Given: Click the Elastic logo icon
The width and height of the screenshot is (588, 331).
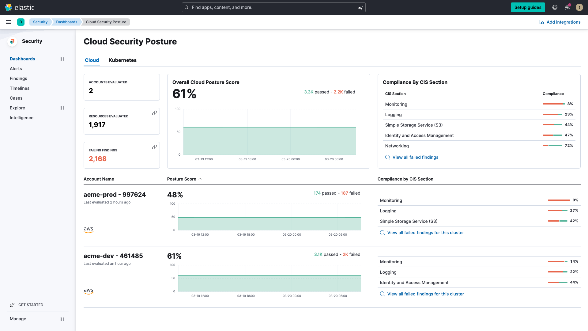Looking at the screenshot, I should coord(9,7).
